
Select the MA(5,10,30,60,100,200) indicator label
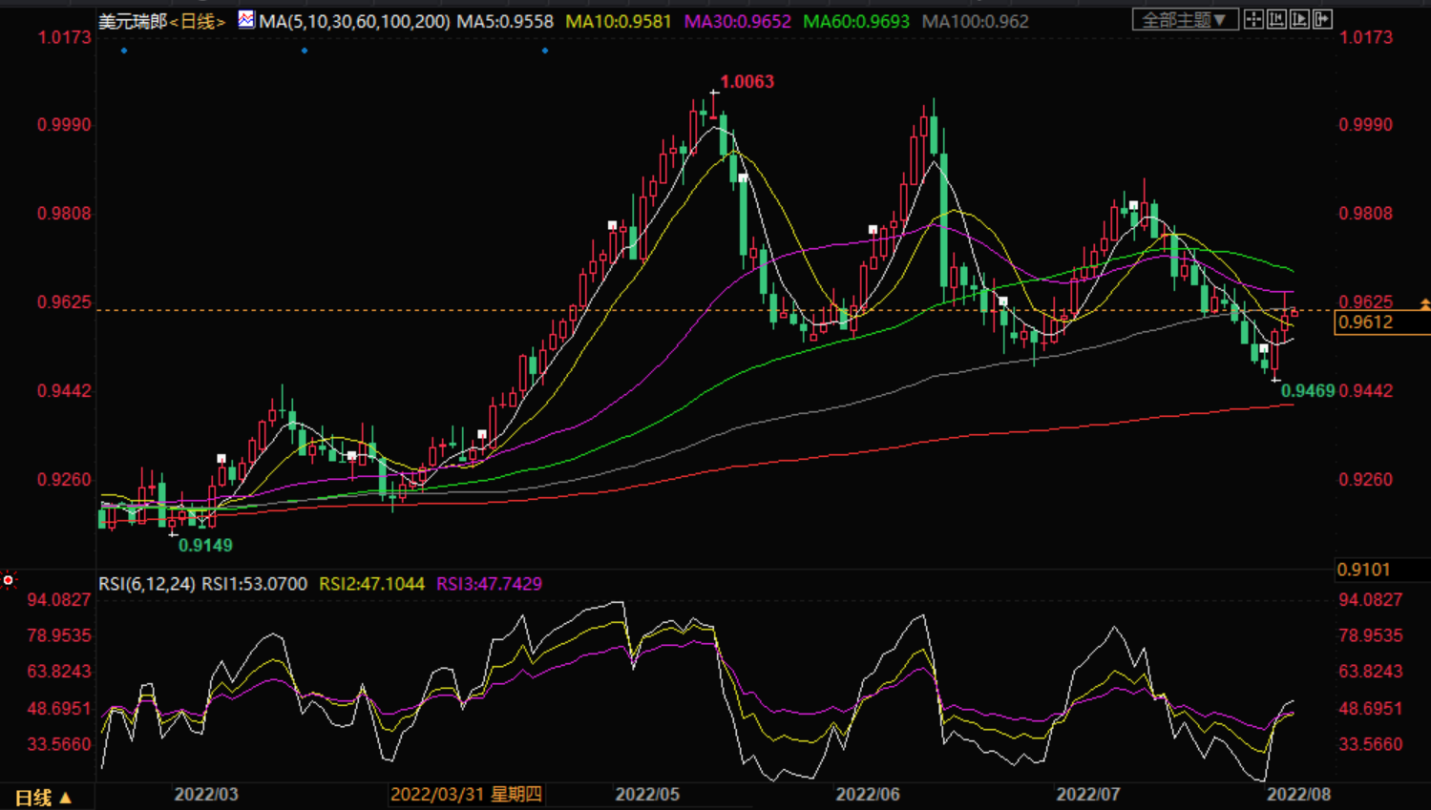pos(354,21)
